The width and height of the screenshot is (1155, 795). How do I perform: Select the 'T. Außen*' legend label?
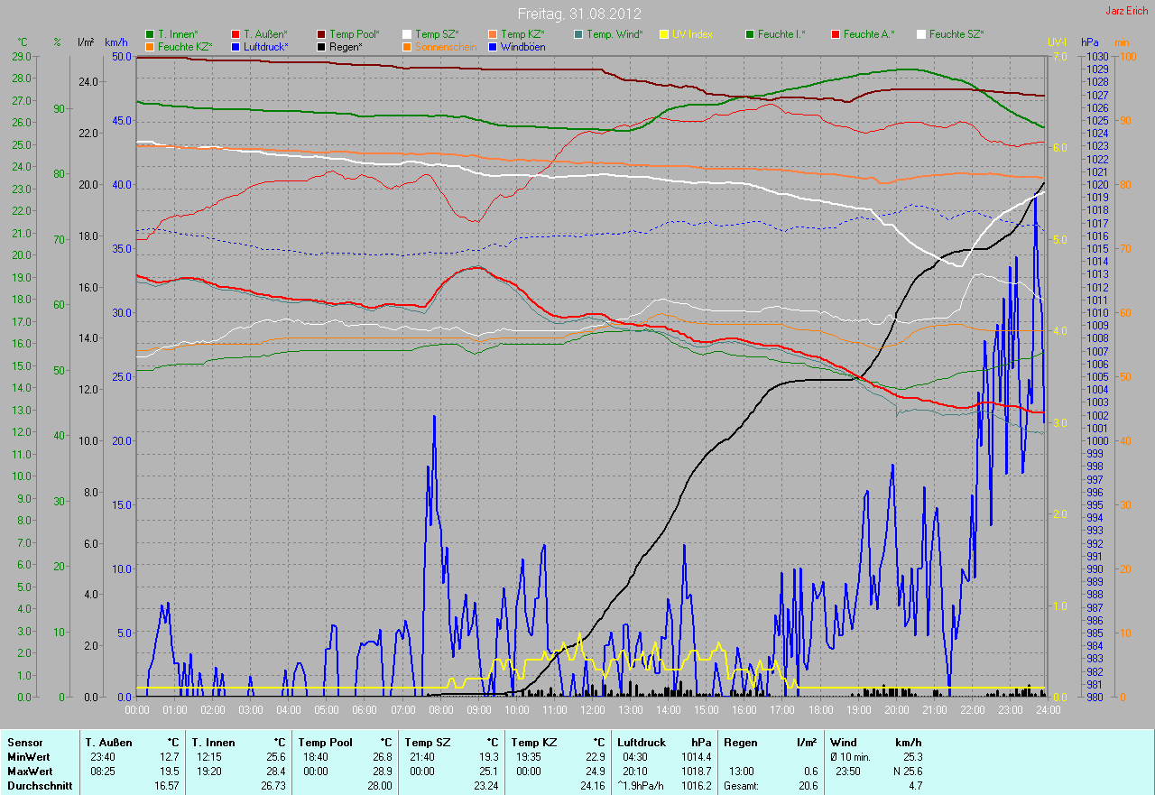pos(265,34)
